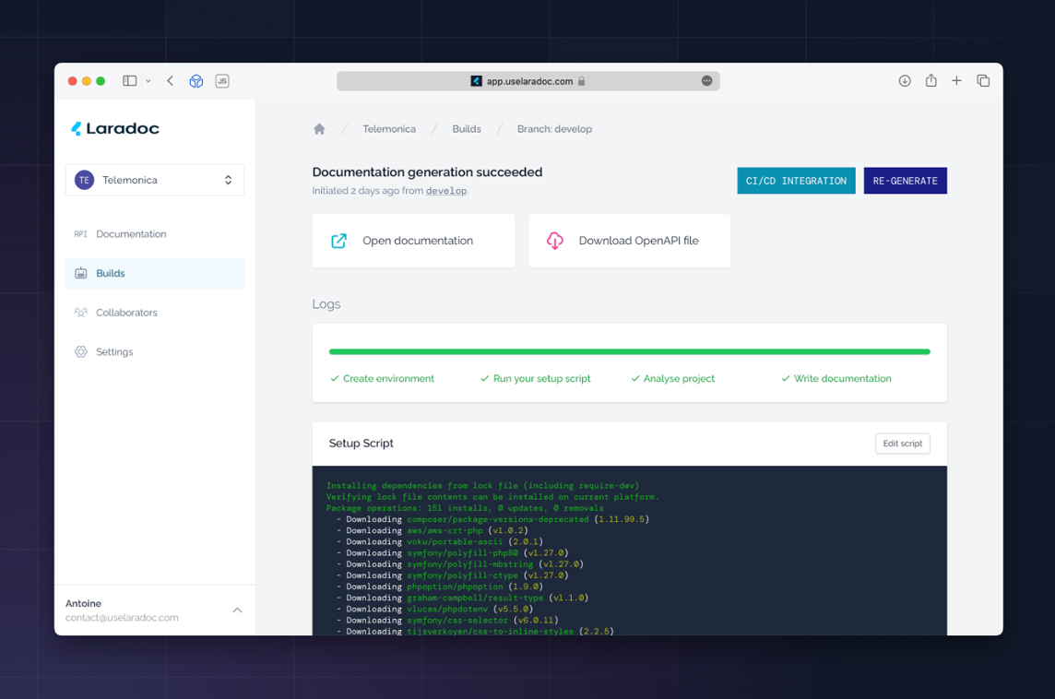Click the Edit script button
The width and height of the screenshot is (1055, 699).
902,444
